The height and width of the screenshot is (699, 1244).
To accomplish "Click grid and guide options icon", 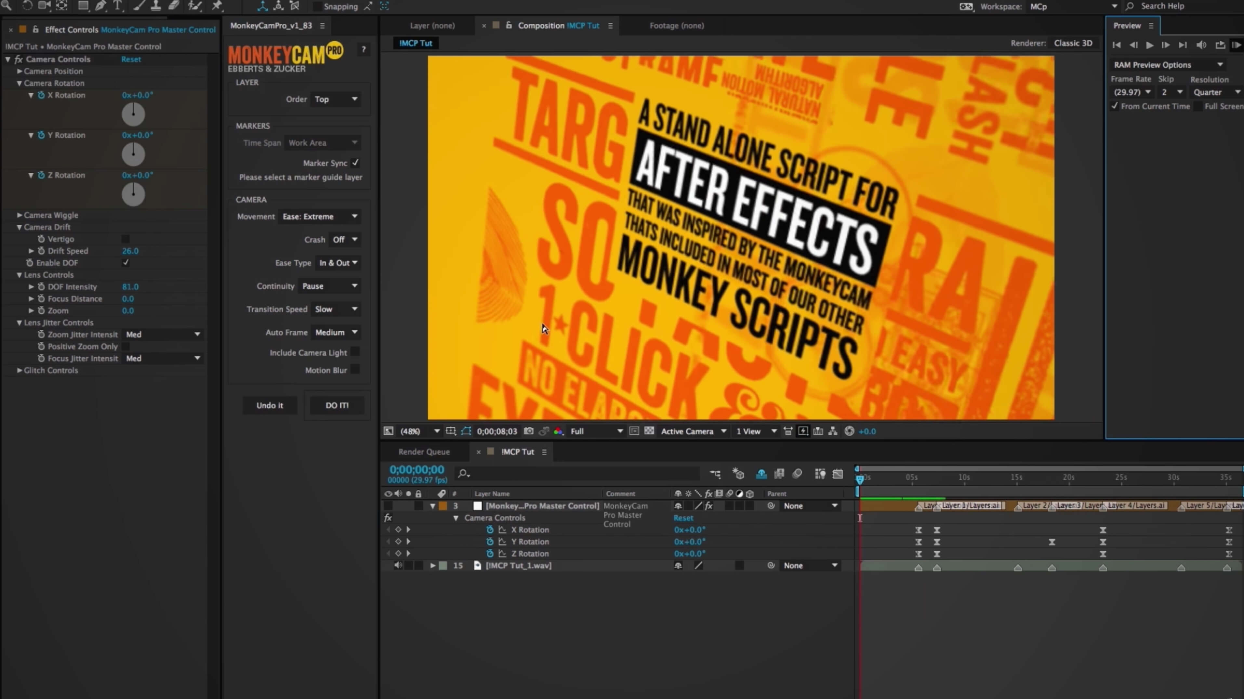I will 451,430.
